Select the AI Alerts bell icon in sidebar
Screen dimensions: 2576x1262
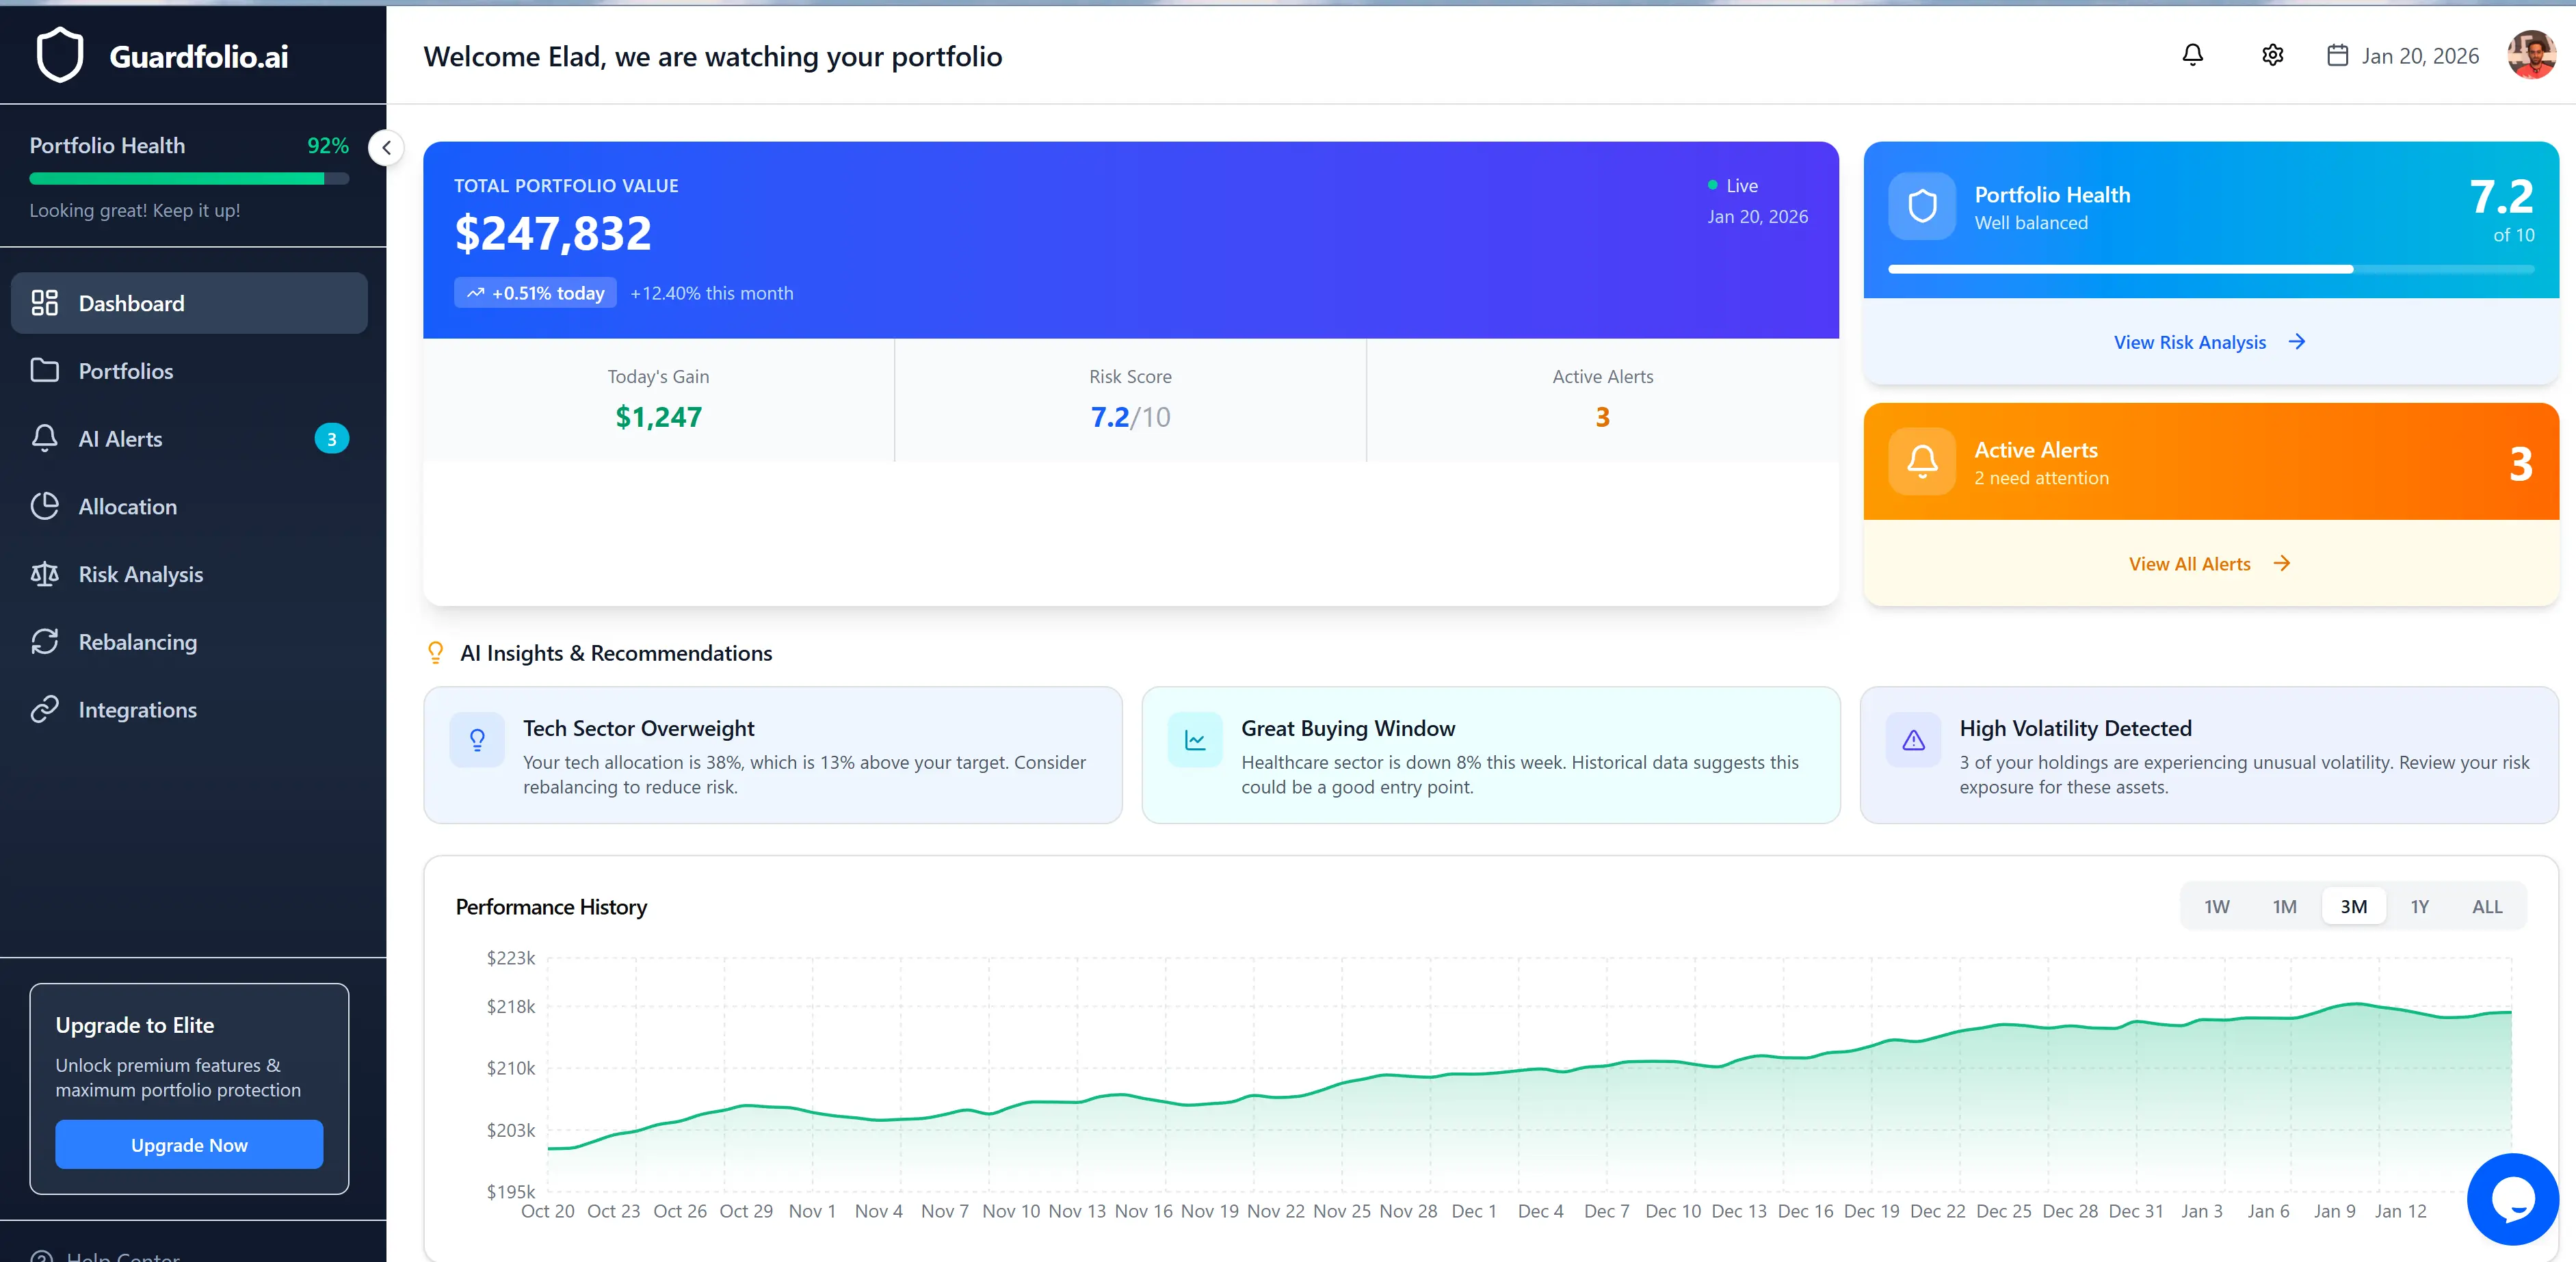(x=45, y=438)
